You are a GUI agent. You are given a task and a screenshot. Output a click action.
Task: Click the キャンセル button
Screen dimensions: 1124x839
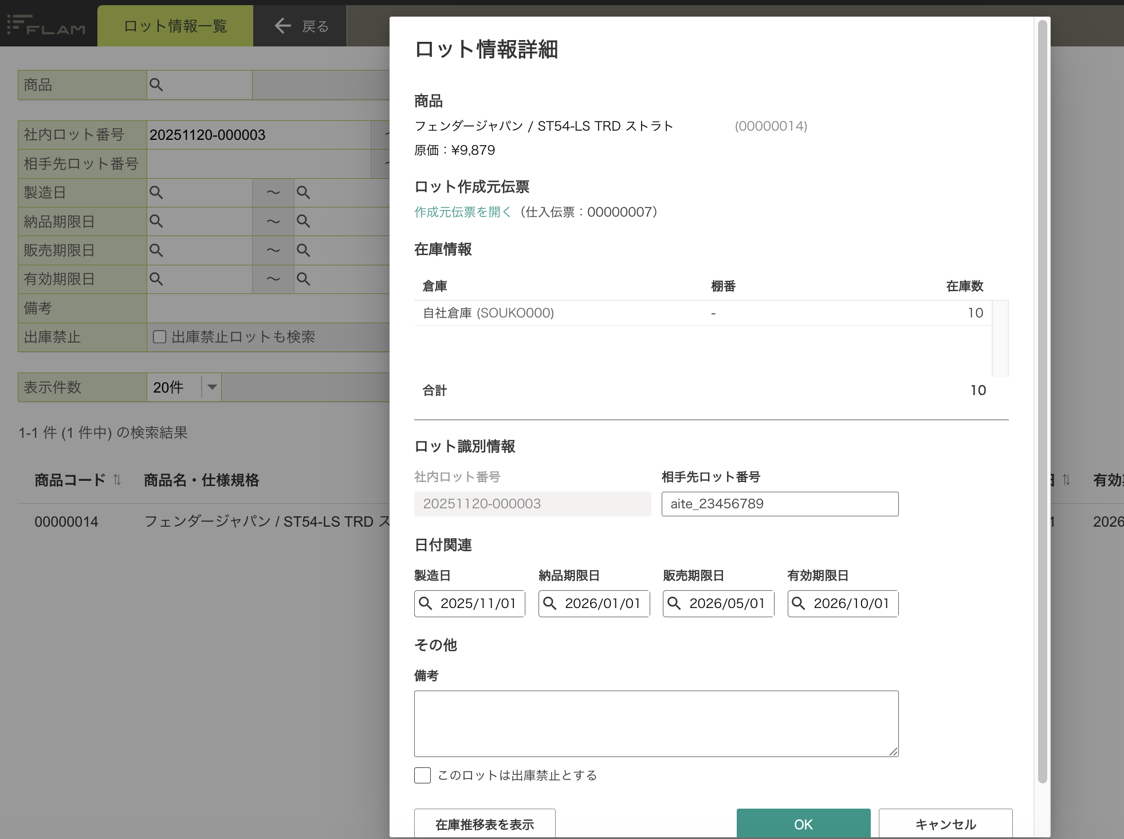(945, 824)
